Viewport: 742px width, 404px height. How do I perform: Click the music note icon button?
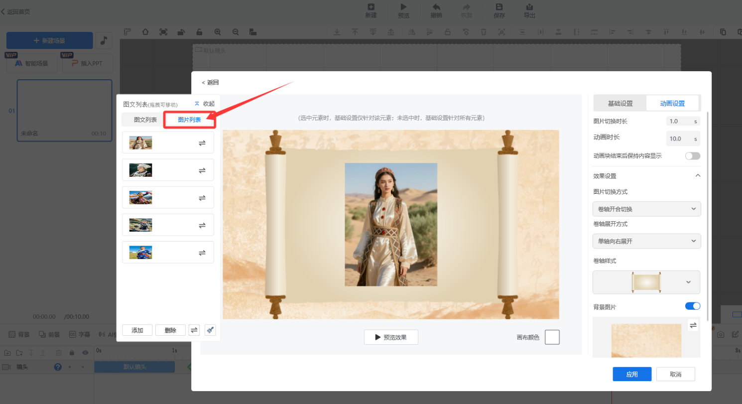104,40
